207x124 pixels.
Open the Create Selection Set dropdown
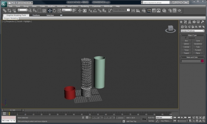pos(121,10)
